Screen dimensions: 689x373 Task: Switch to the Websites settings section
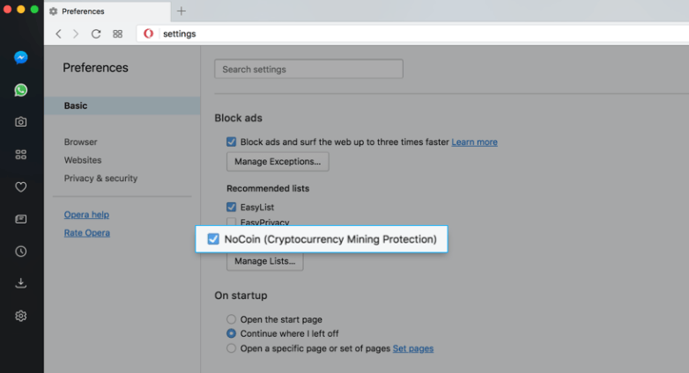83,160
